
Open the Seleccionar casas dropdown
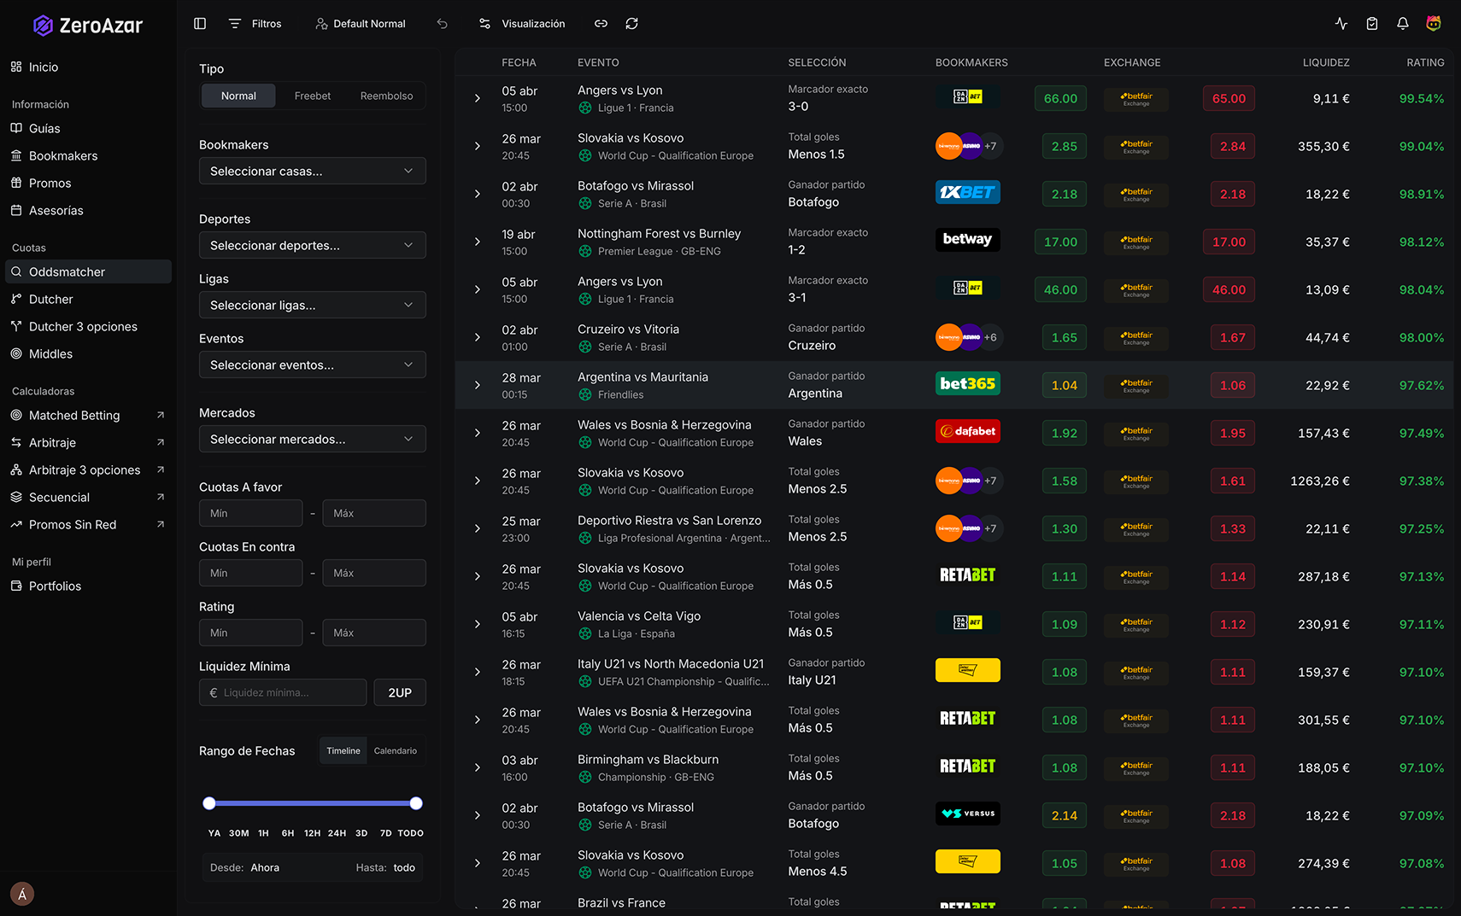pyautogui.click(x=312, y=171)
